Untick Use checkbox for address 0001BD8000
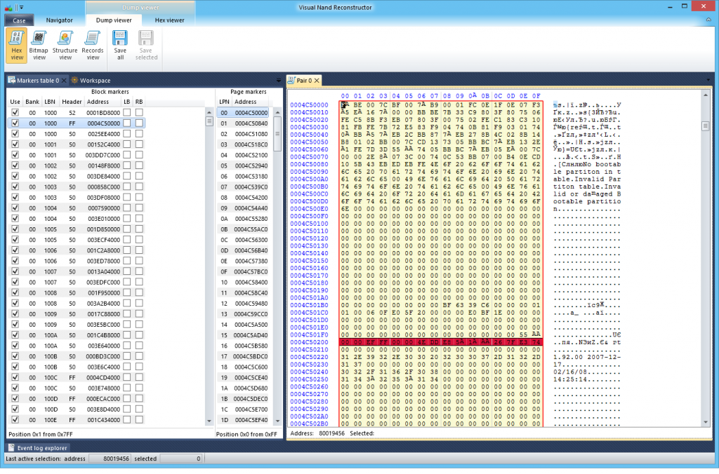The width and height of the screenshot is (719, 474). (15, 113)
